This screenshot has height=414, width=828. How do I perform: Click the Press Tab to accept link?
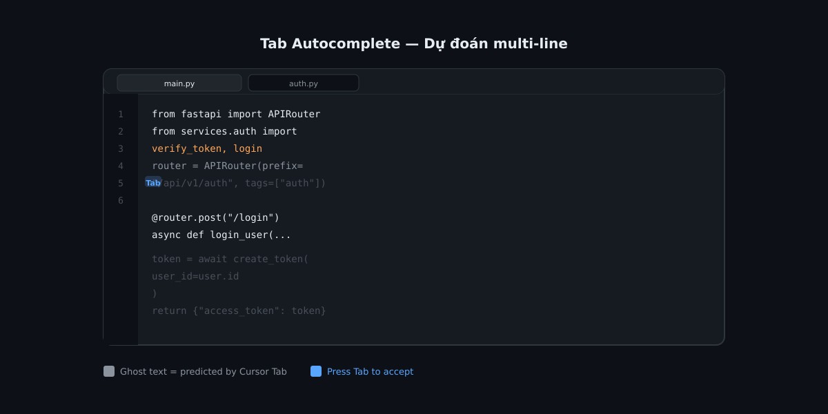click(x=370, y=371)
